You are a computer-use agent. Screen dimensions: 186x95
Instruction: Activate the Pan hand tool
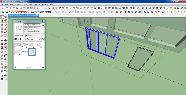pos(5,64)
